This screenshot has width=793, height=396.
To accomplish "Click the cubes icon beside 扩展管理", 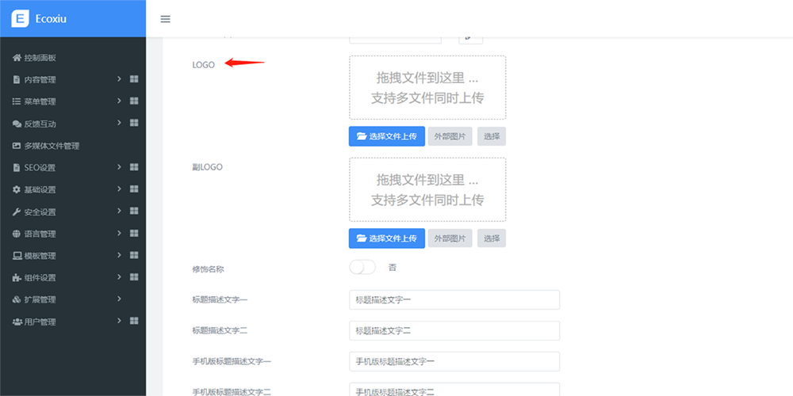I will tap(17, 299).
